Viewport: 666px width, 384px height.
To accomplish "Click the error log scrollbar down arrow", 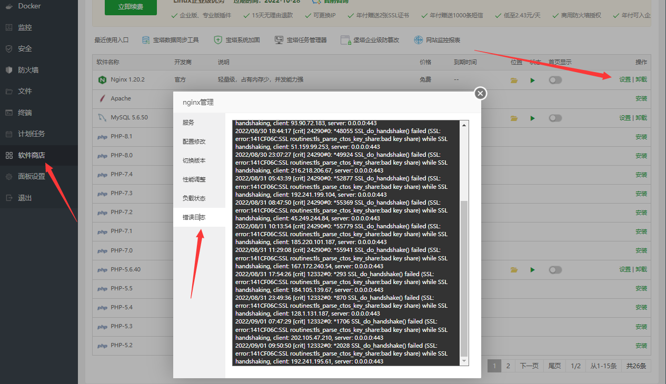I will [464, 361].
